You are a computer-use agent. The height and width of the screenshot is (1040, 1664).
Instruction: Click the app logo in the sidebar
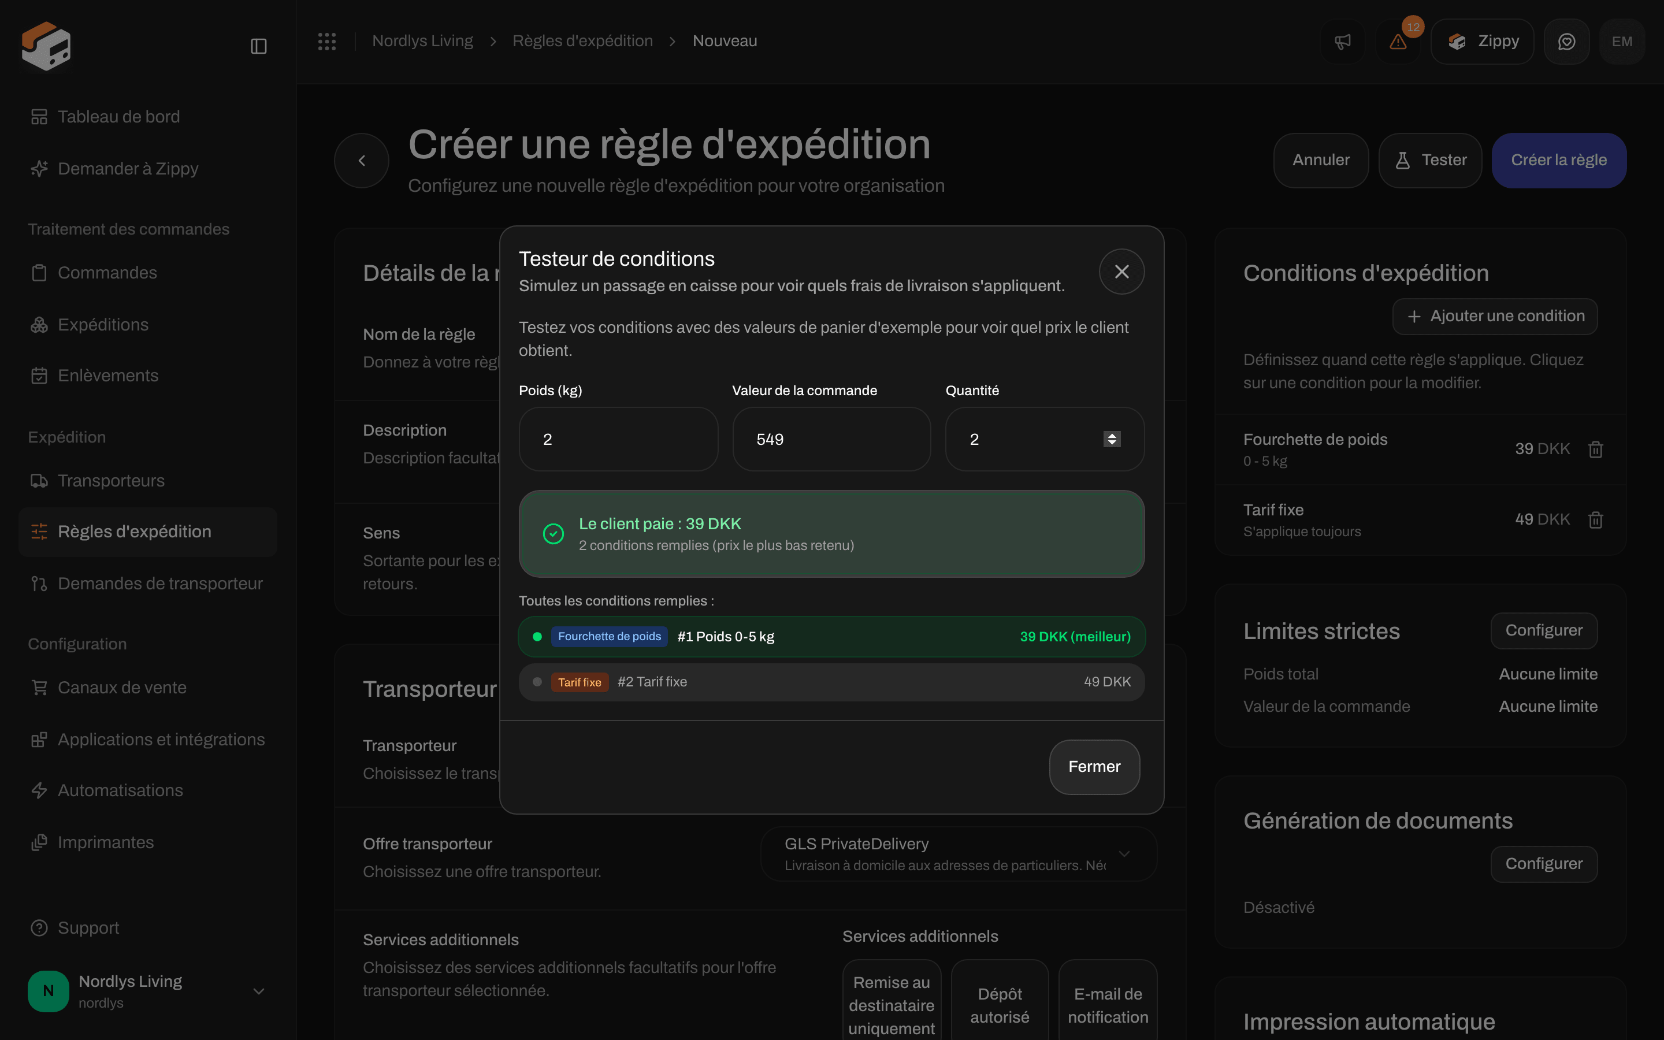tap(46, 46)
